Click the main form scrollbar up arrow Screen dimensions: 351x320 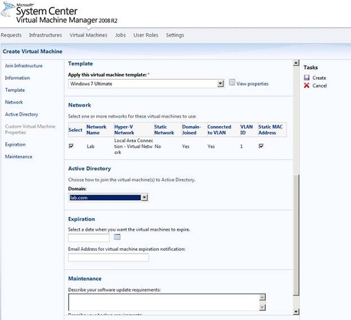click(x=296, y=63)
